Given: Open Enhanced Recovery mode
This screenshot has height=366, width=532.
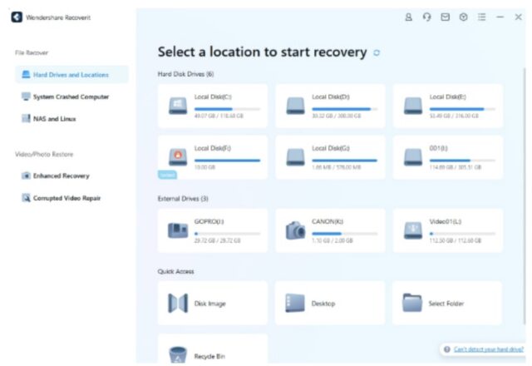Looking at the screenshot, I should 61,176.
